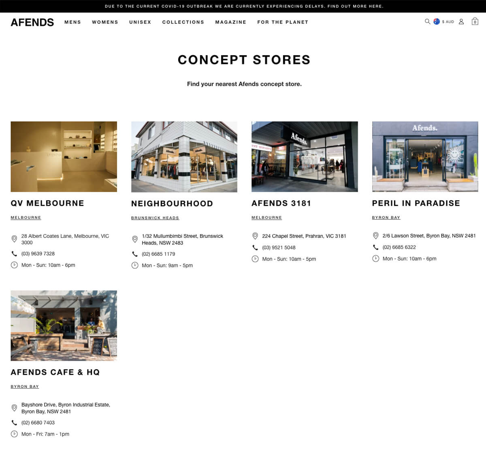
Task: Click location pin for 224 Chapel Street
Action: (255, 236)
